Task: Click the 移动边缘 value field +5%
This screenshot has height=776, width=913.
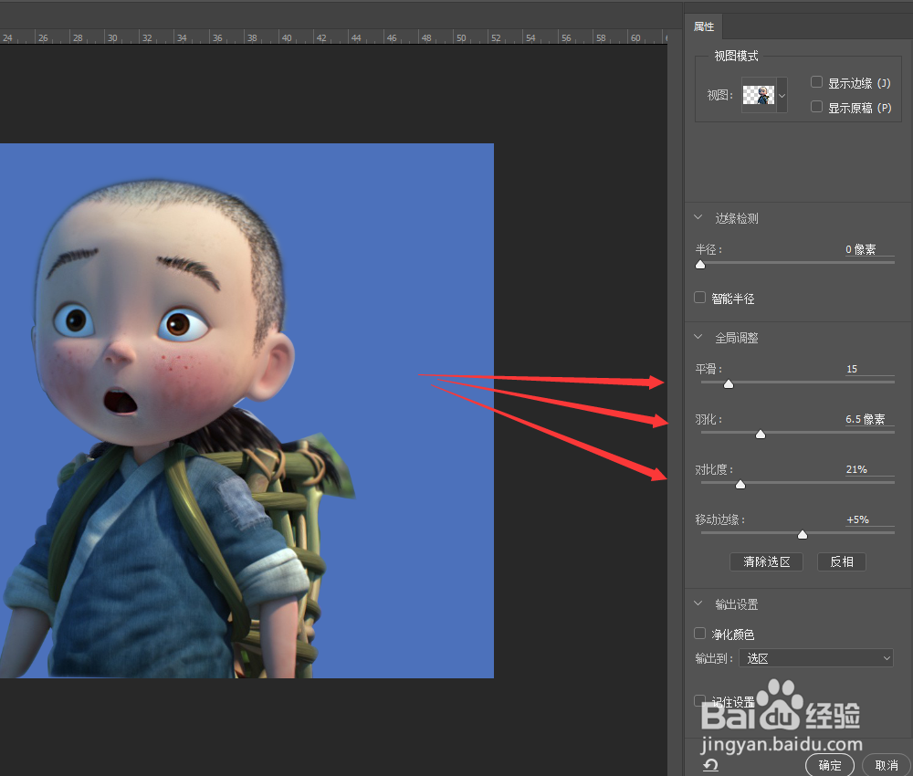Action: (869, 519)
